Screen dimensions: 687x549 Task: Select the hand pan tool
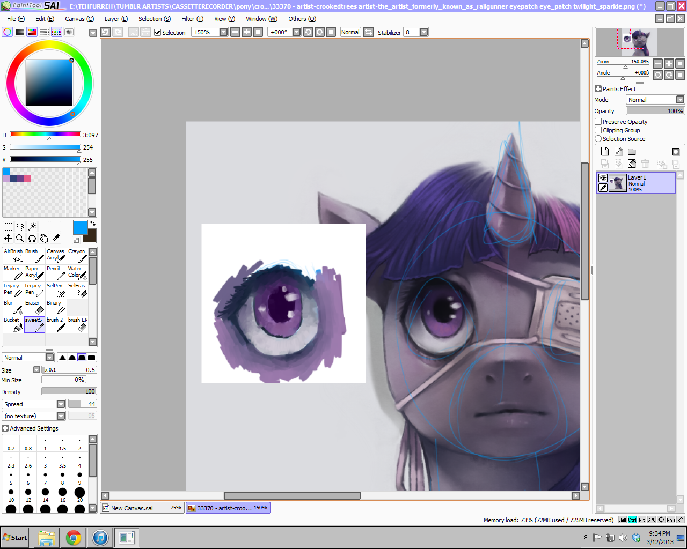click(x=44, y=239)
